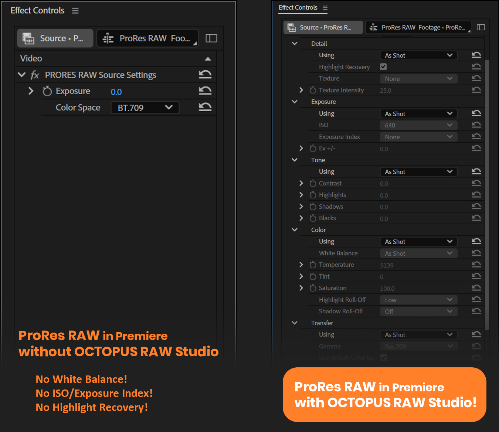Reset Shadows value
499x432 pixels.
[476, 206]
